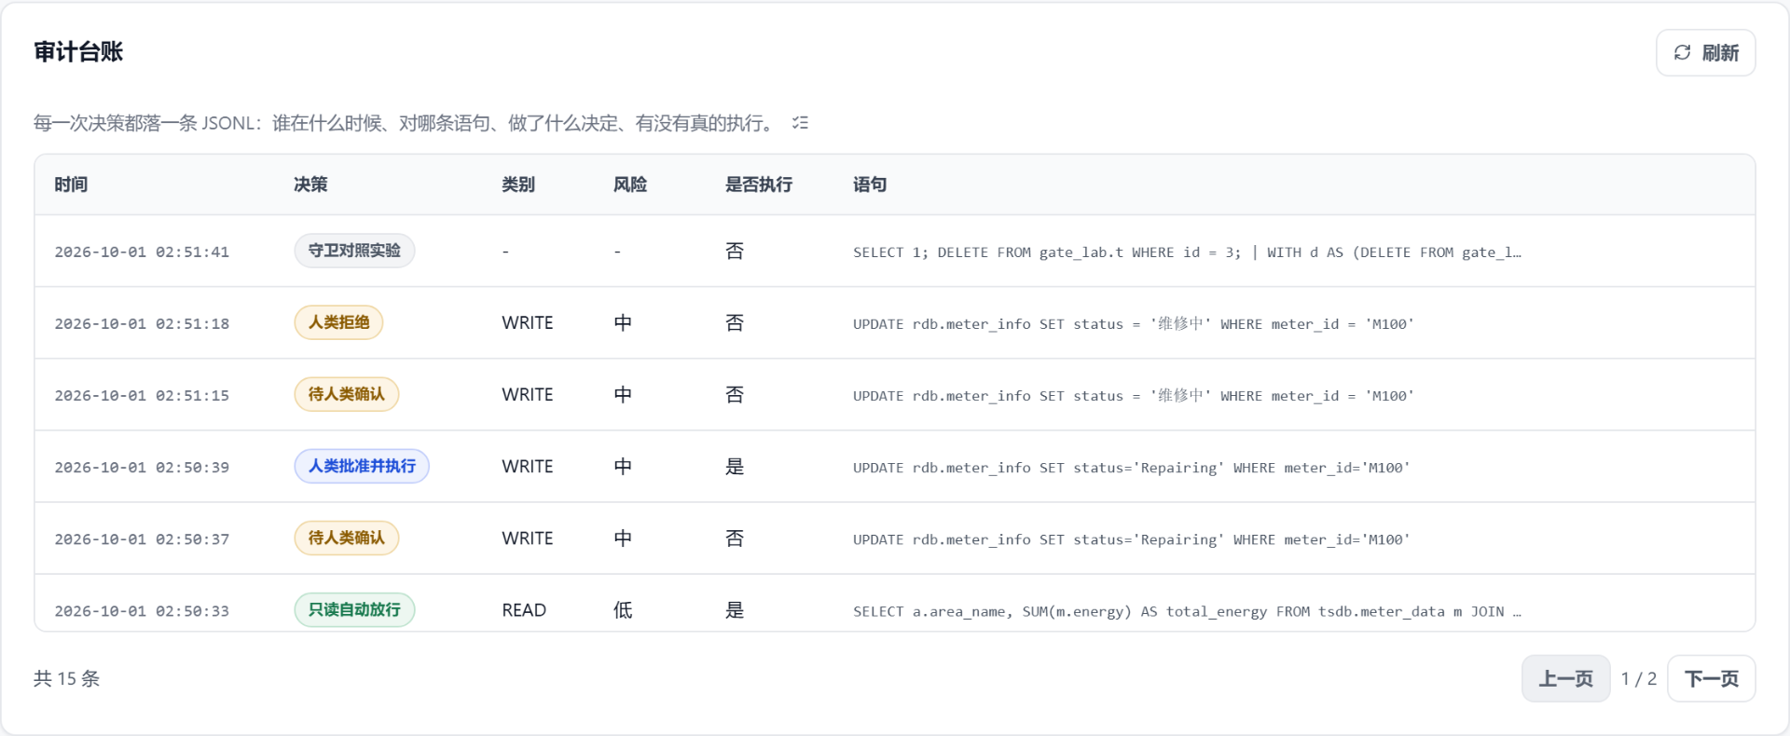This screenshot has width=1790, height=736.
Task: Select the 只读自动放行 decision tag
Action: tap(354, 609)
